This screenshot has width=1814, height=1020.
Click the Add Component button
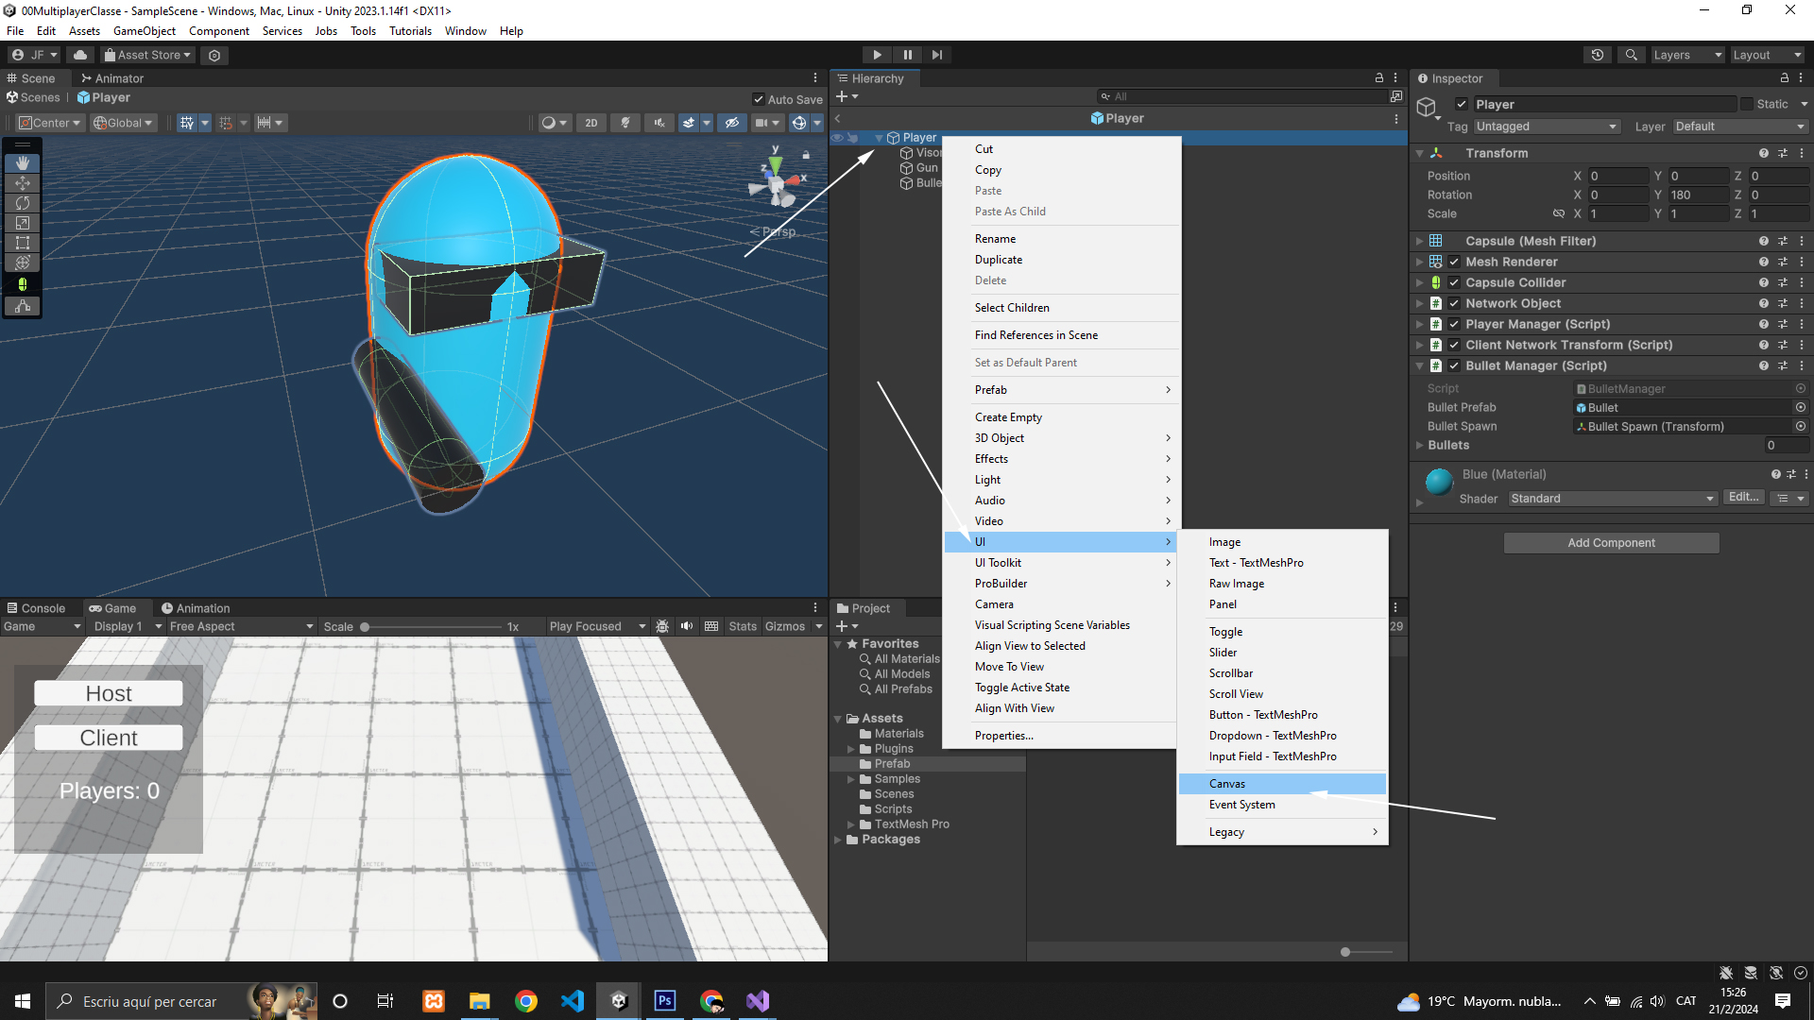pyautogui.click(x=1611, y=543)
